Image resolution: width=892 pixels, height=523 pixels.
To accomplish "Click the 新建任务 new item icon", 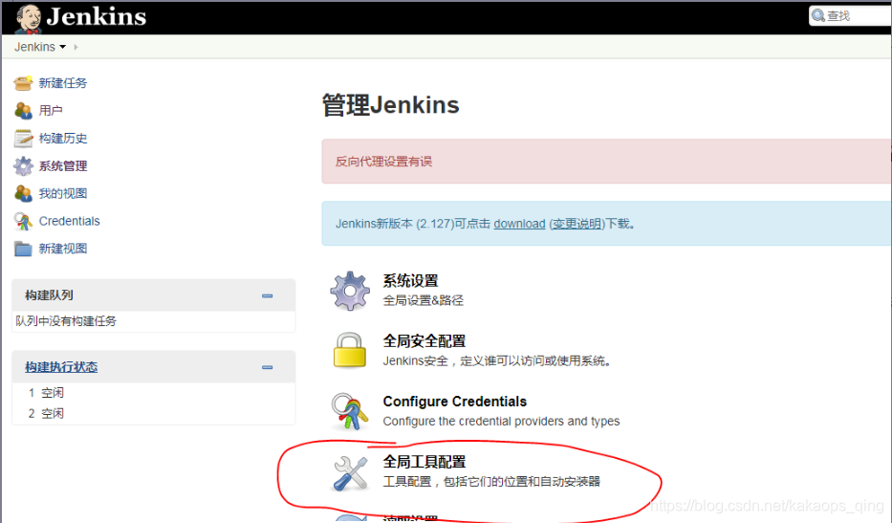I will (x=23, y=83).
